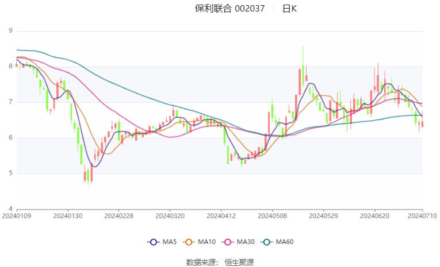440x267 pixels.
Task: Select the 20240228 date axis label
Action: tap(118, 216)
